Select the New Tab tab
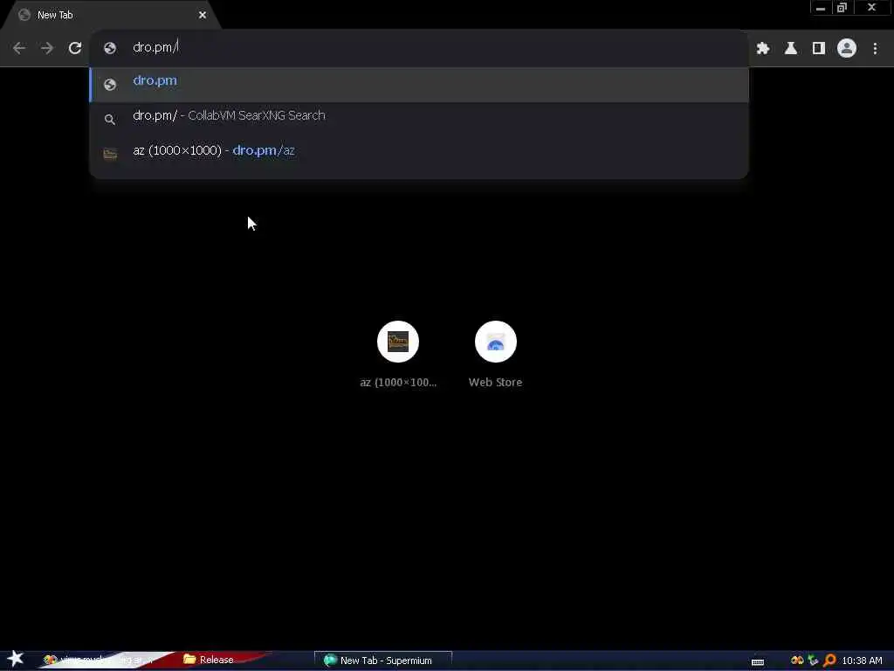894x671 pixels. pos(111,15)
